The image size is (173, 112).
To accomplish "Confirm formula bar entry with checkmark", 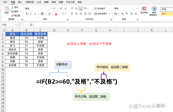I will pos(27,25).
